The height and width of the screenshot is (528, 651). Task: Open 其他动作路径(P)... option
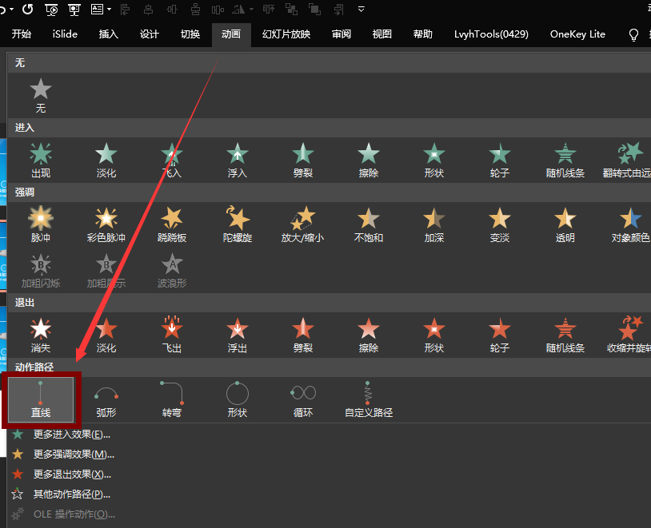coord(71,494)
